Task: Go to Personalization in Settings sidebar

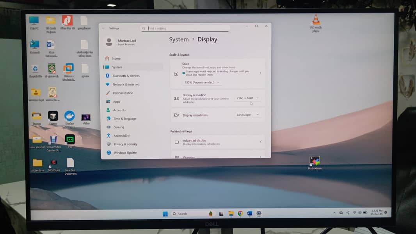Action: pyautogui.click(x=123, y=93)
